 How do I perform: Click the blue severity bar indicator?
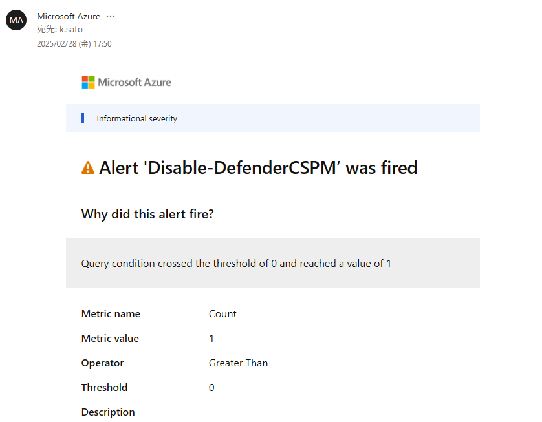83,118
